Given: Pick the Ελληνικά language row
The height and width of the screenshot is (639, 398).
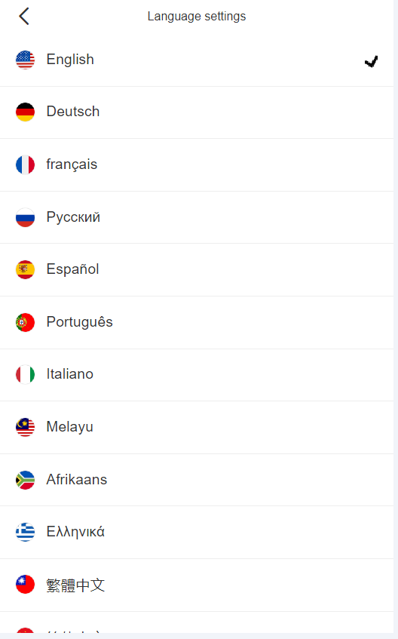Looking at the screenshot, I should click(197, 532).
